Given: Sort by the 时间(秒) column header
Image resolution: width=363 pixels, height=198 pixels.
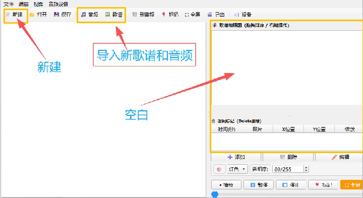Looking at the screenshot, I should pos(226,129).
